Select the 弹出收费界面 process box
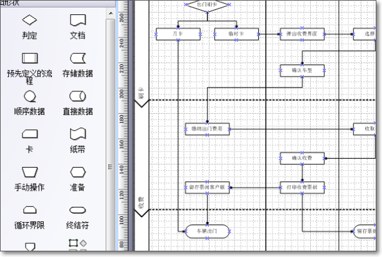382x257 pixels. point(302,34)
